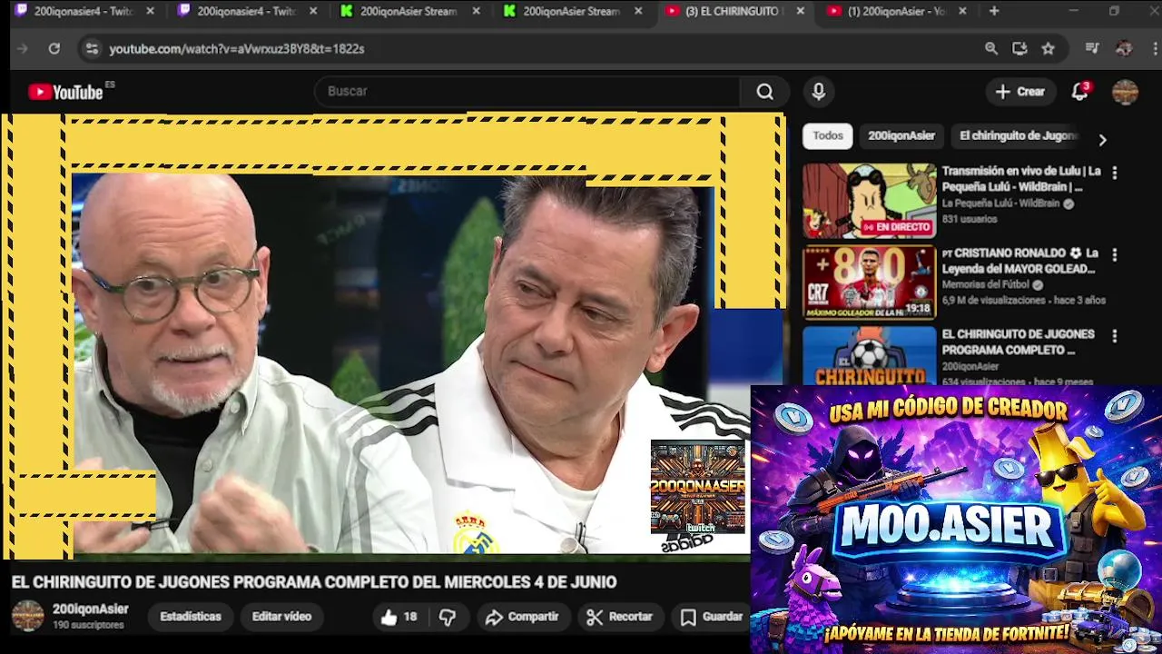Start voice search with microphone icon
This screenshot has height=654, width=1162.
819,91
